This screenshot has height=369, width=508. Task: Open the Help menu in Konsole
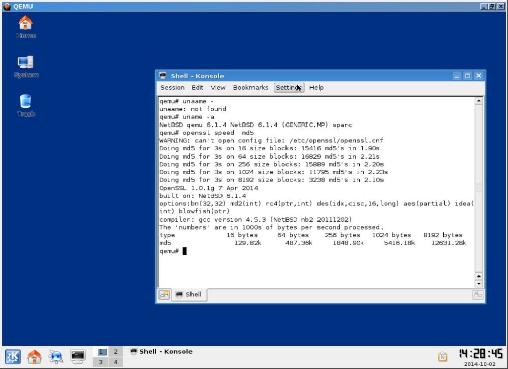pos(316,87)
